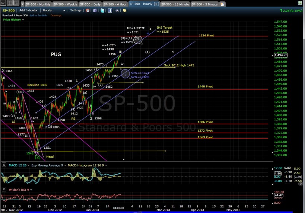Screen dimensions: 305x213
Task: Open a new tab with page icon
Action: (222, 4)
